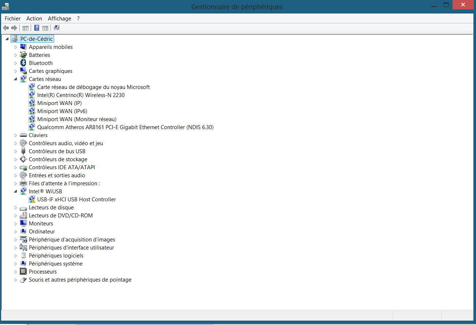
Task: Expand the Cartes graphiques node
Action: pyautogui.click(x=16, y=71)
